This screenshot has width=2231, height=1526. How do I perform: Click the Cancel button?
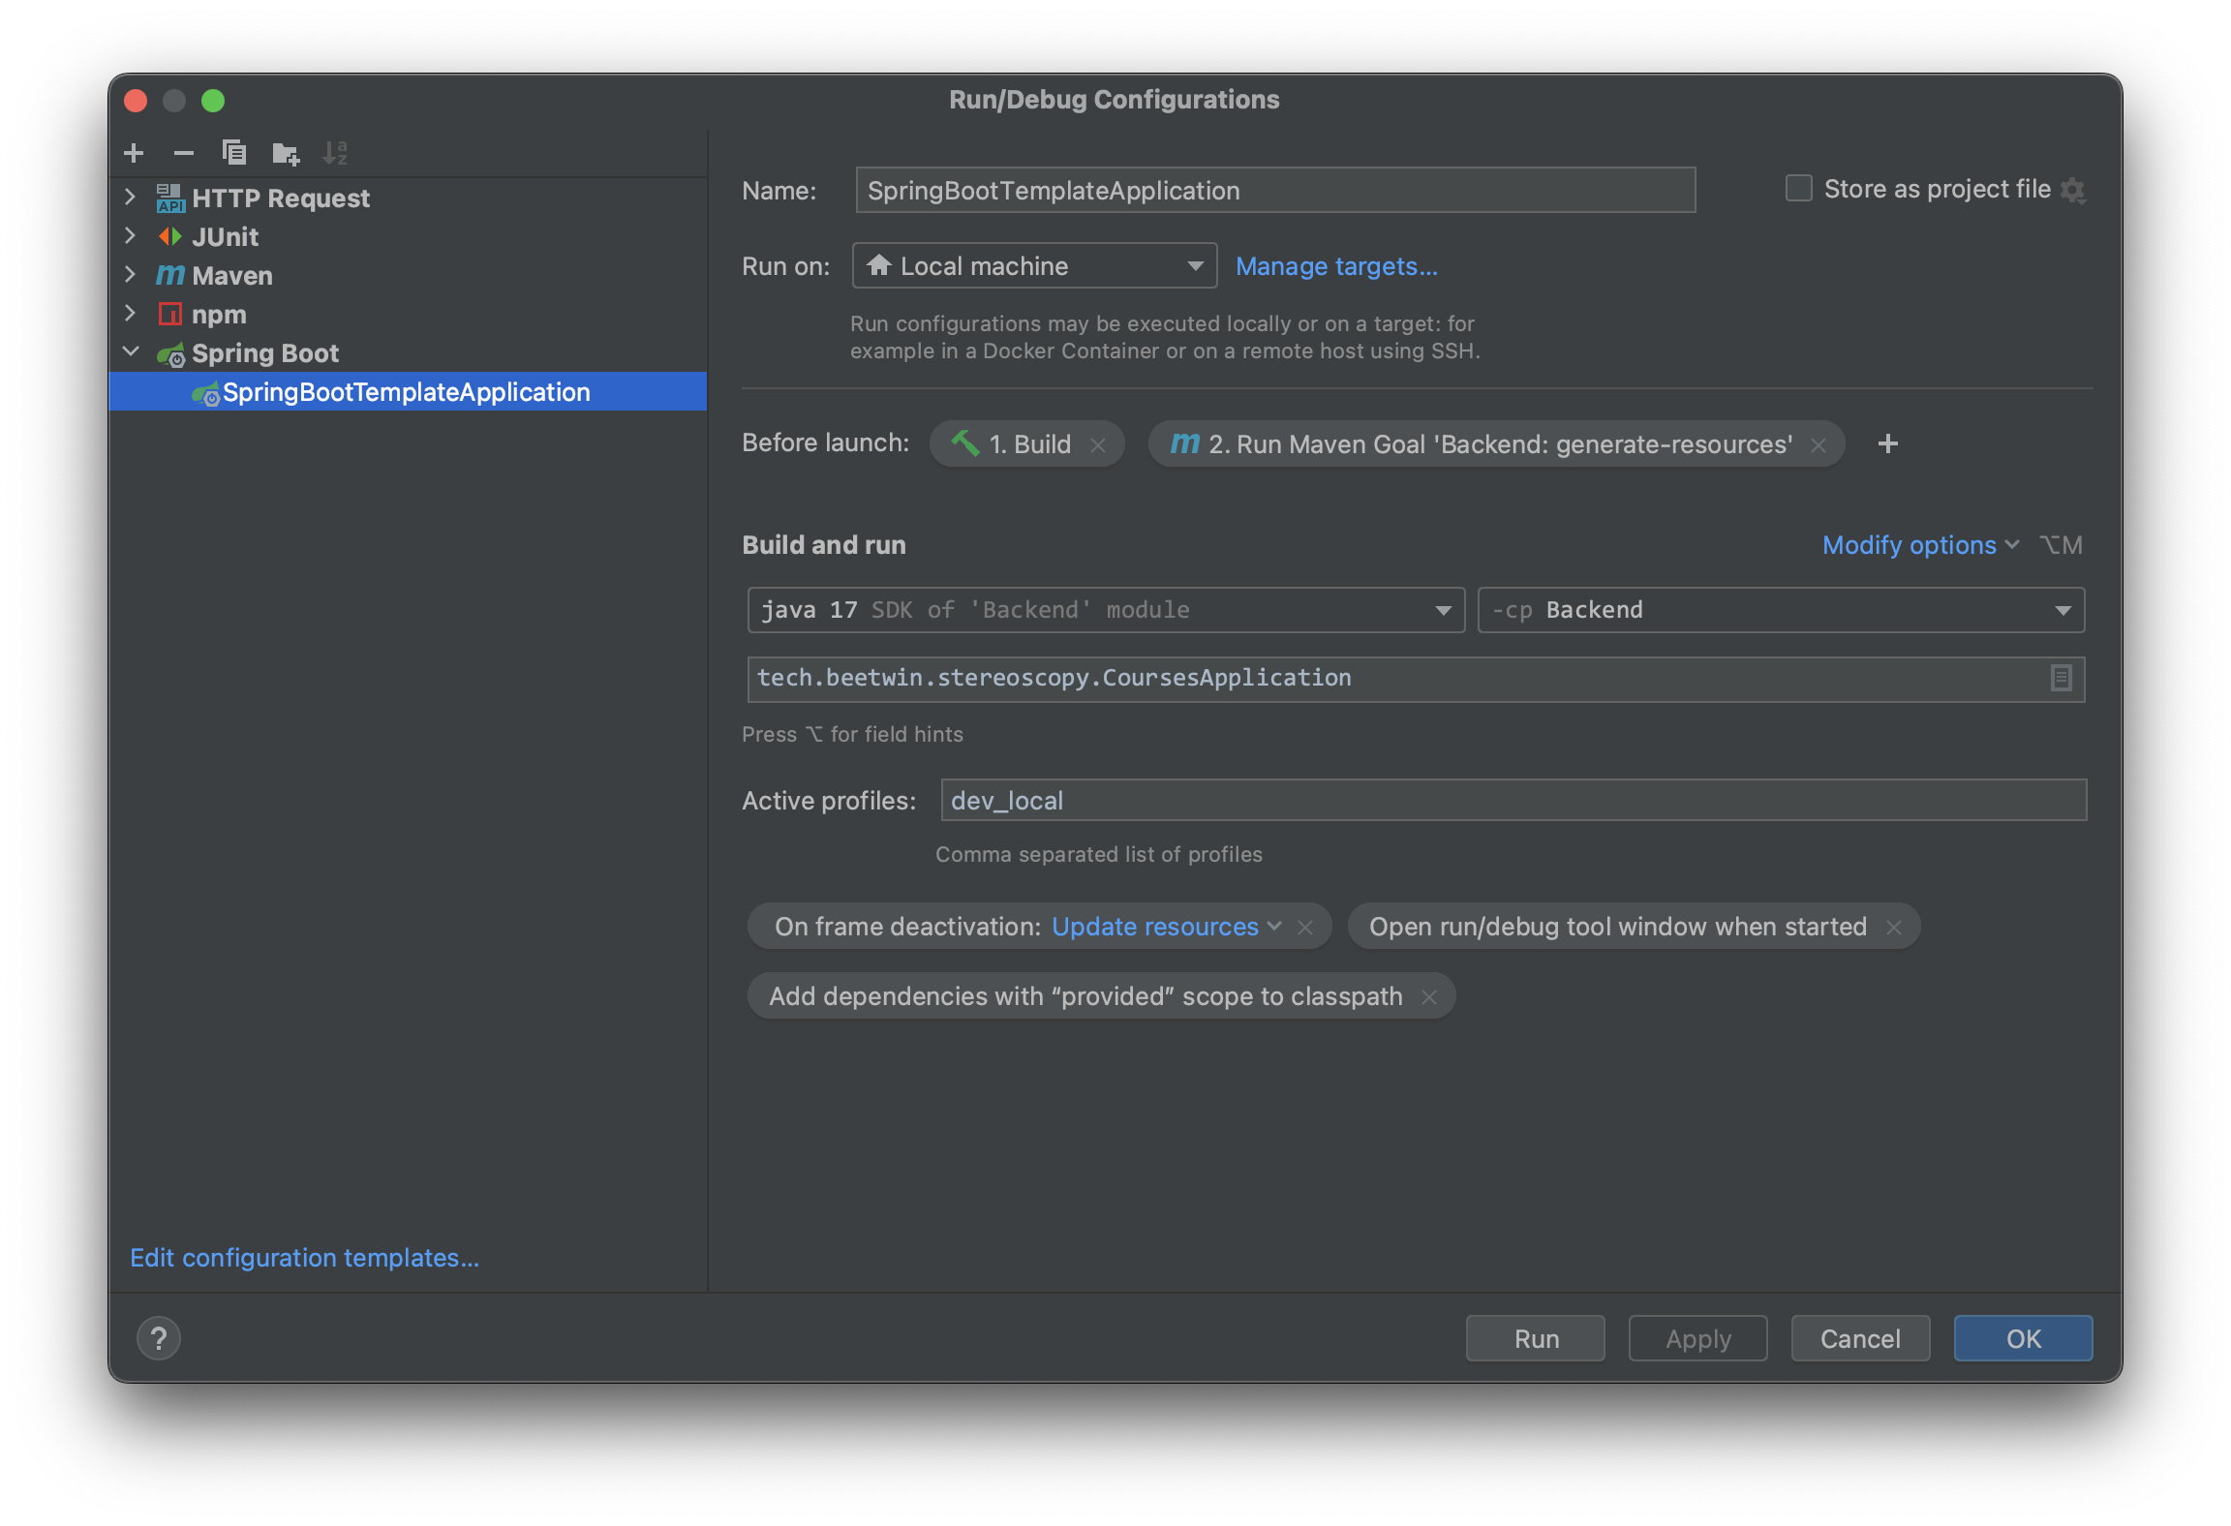[1860, 1339]
